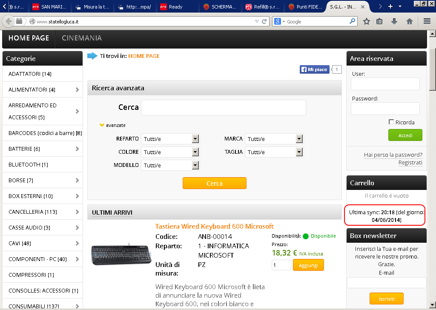Focus the newsletter E-mail field
Image resolution: width=436 pixels, height=310 pixels.
[x=387, y=283]
